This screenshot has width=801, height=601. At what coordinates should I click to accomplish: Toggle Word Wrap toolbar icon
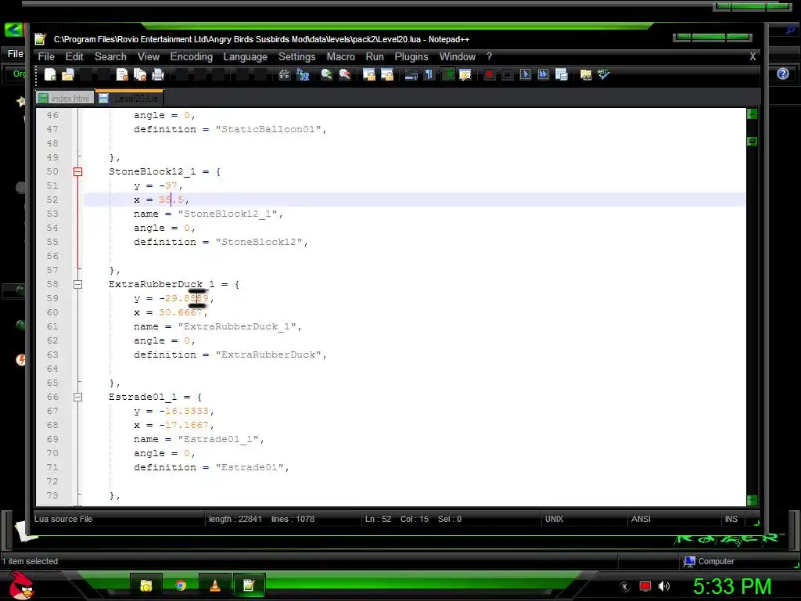[x=411, y=74]
